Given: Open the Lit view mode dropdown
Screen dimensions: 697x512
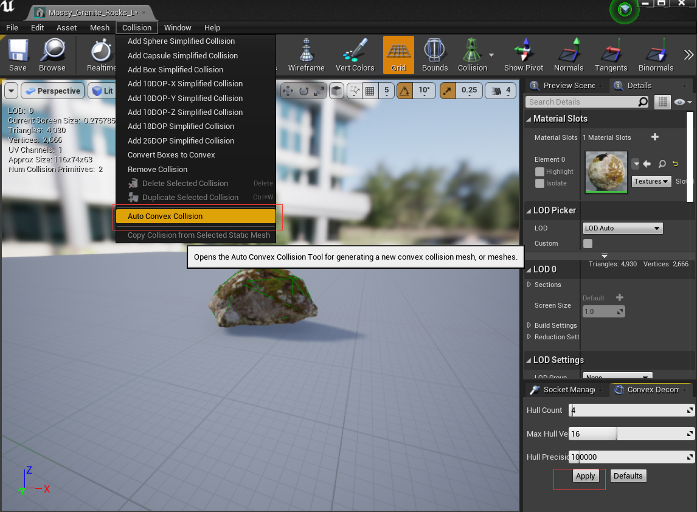Looking at the screenshot, I should pyautogui.click(x=103, y=91).
